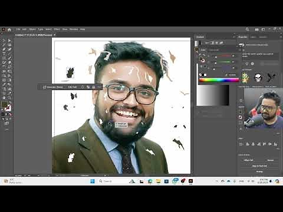Close the document tab

(x=55, y=35)
